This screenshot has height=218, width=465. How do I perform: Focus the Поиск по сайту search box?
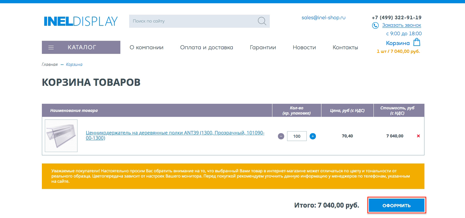(x=193, y=21)
